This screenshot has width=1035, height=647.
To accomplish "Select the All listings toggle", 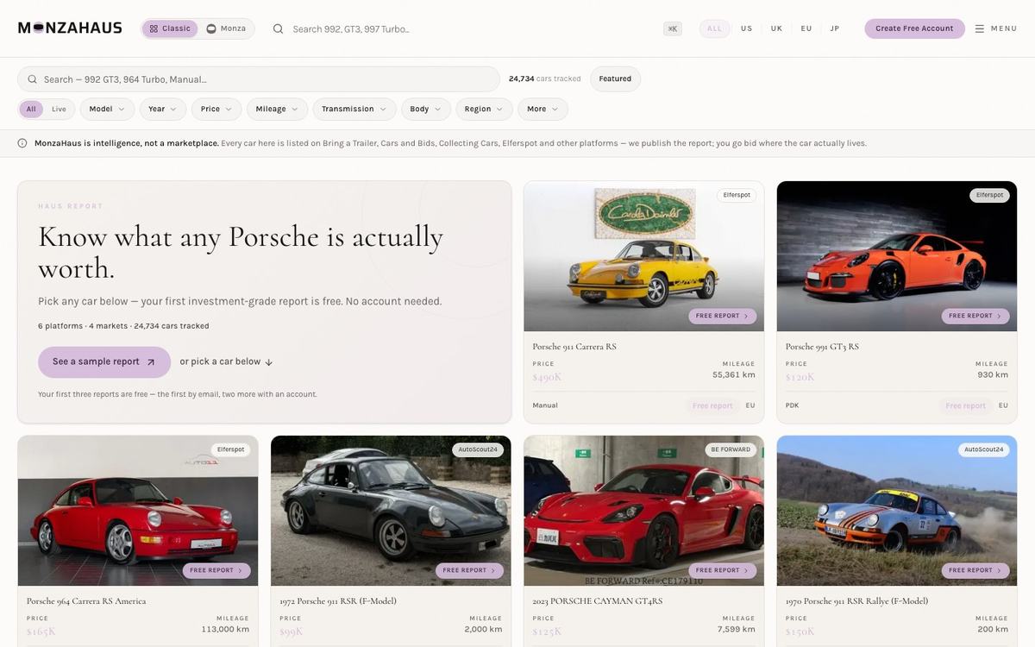I will [x=31, y=110].
